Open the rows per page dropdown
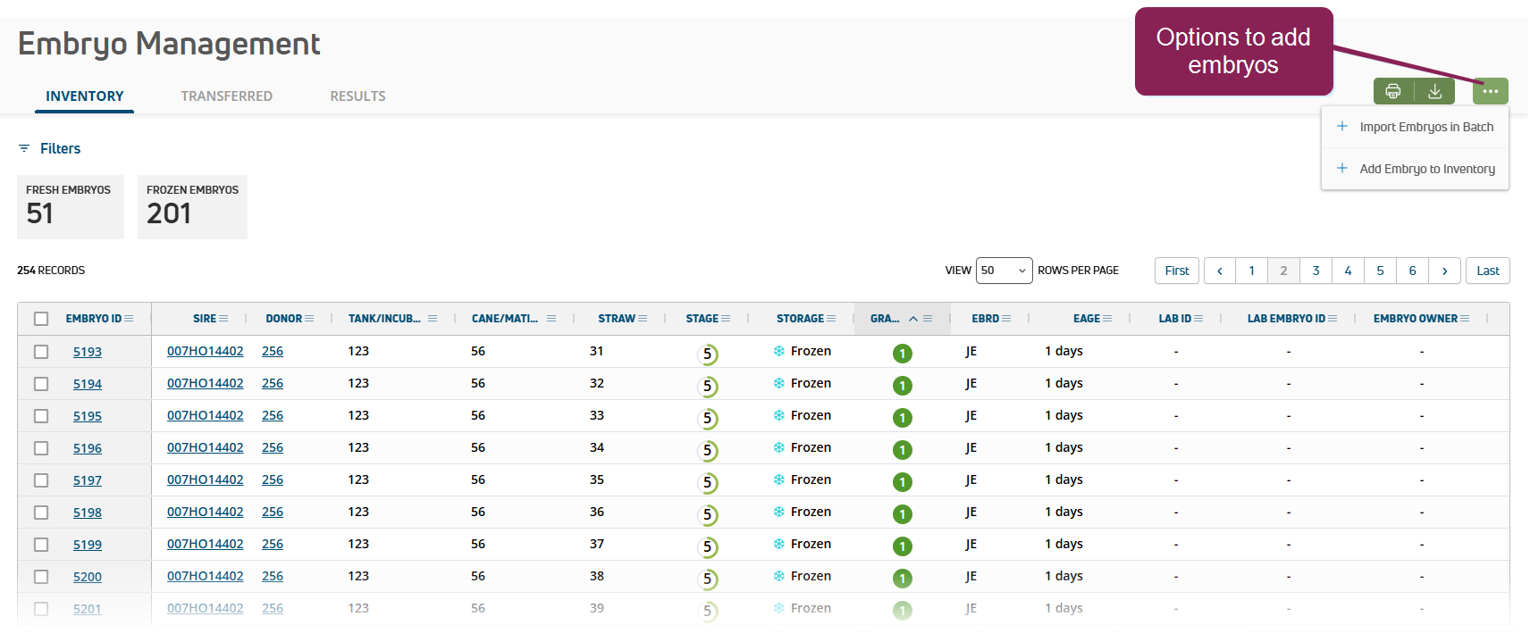This screenshot has height=642, width=1530. click(1004, 271)
